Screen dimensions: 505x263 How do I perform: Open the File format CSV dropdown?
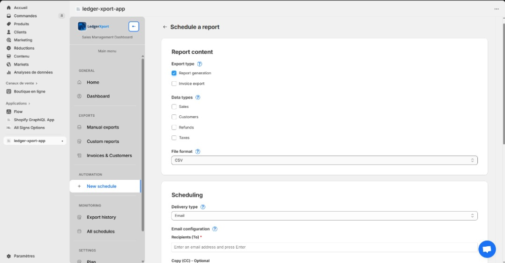pos(324,161)
